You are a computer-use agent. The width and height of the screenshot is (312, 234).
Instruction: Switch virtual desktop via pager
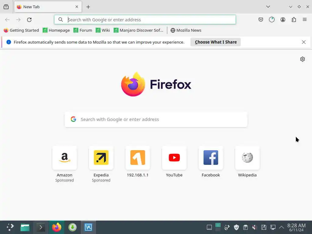[218, 227]
